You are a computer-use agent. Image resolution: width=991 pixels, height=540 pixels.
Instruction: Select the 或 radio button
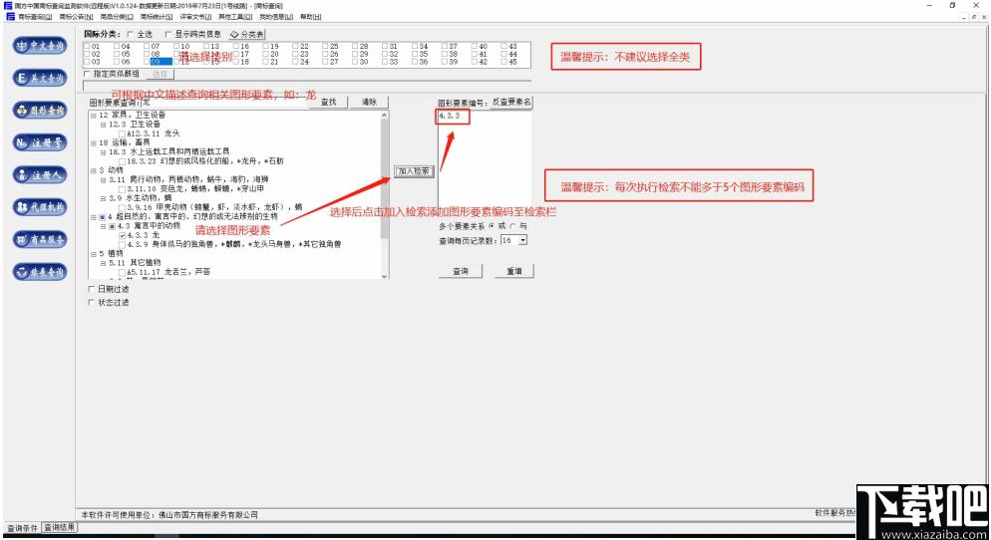coord(493,226)
